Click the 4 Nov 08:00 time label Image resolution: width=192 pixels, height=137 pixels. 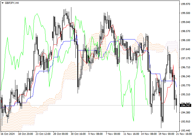95,134
